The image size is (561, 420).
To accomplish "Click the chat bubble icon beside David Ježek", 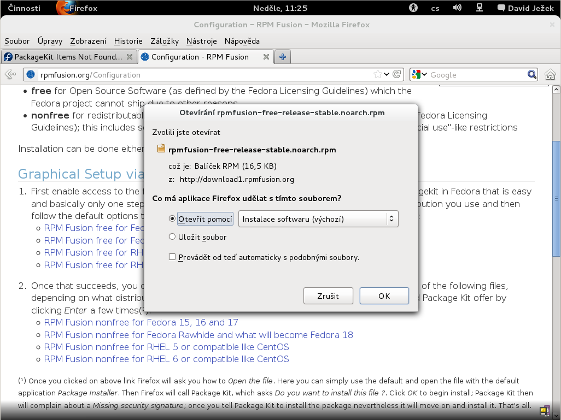I will pos(501,8).
